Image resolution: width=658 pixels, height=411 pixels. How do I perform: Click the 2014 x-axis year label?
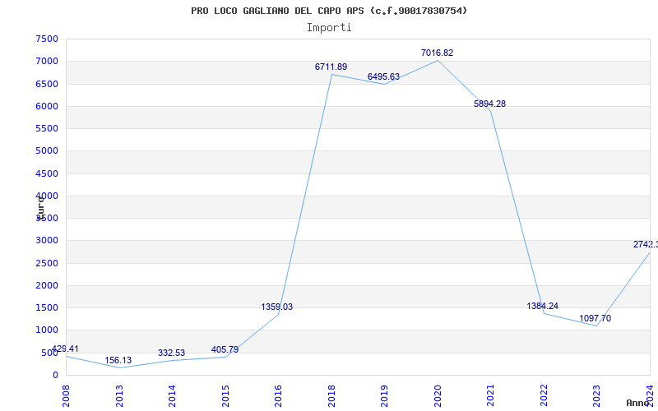[172, 395]
